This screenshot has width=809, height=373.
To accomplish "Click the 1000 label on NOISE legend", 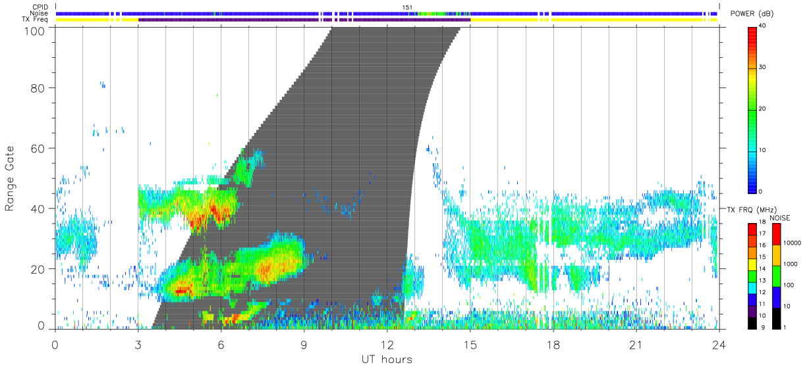I will point(789,264).
